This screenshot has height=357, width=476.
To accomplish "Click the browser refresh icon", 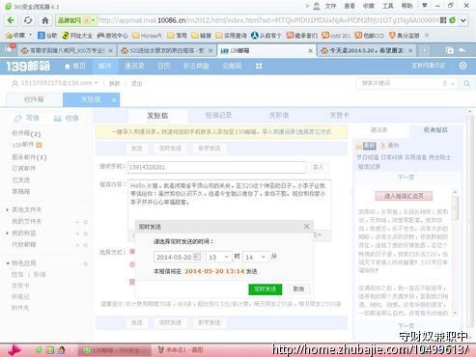I will click(28, 20).
